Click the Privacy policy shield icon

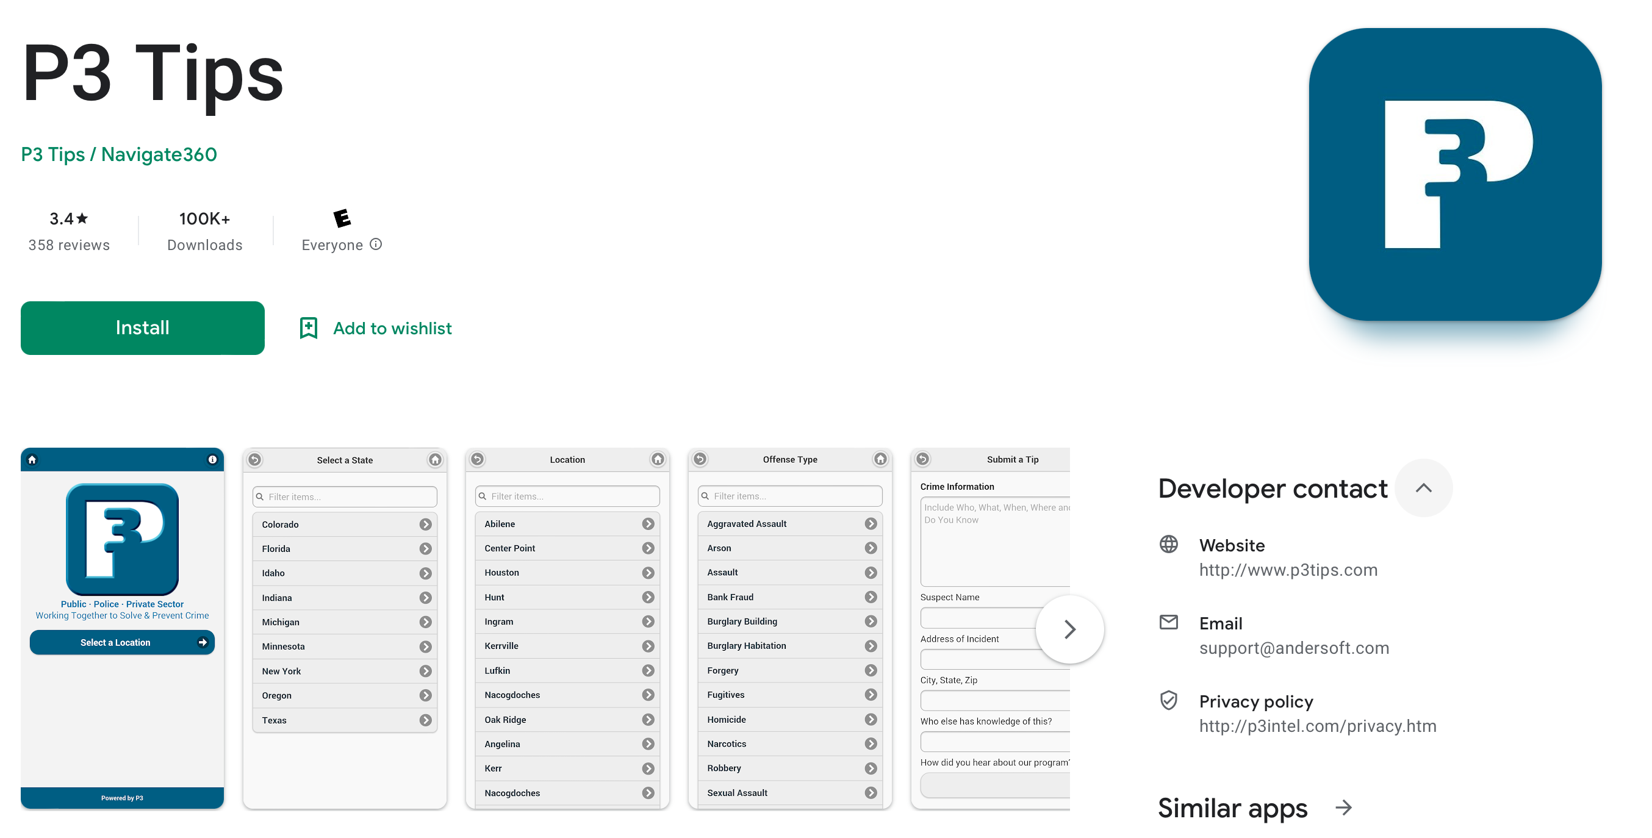[1168, 700]
